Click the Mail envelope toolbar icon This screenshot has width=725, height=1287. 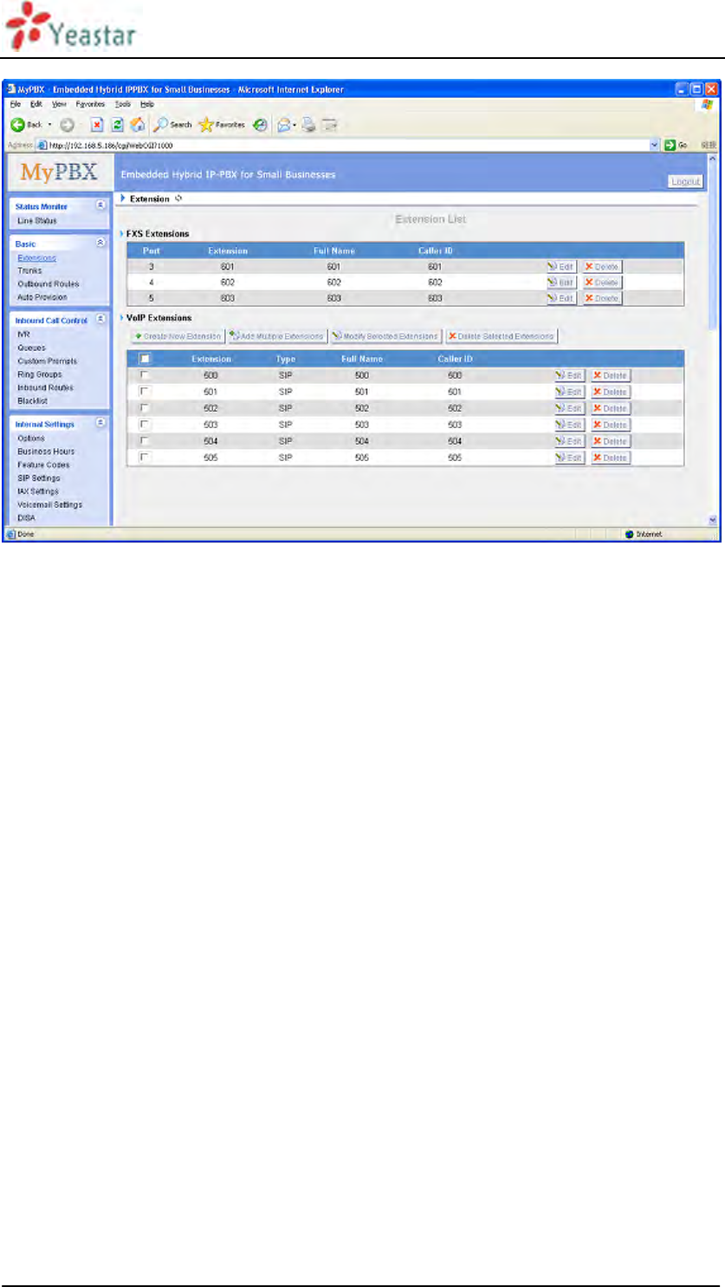coord(283,125)
